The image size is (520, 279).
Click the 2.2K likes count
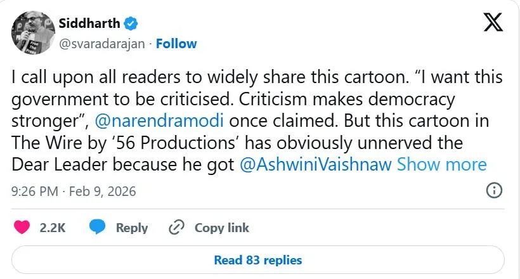coord(53,228)
